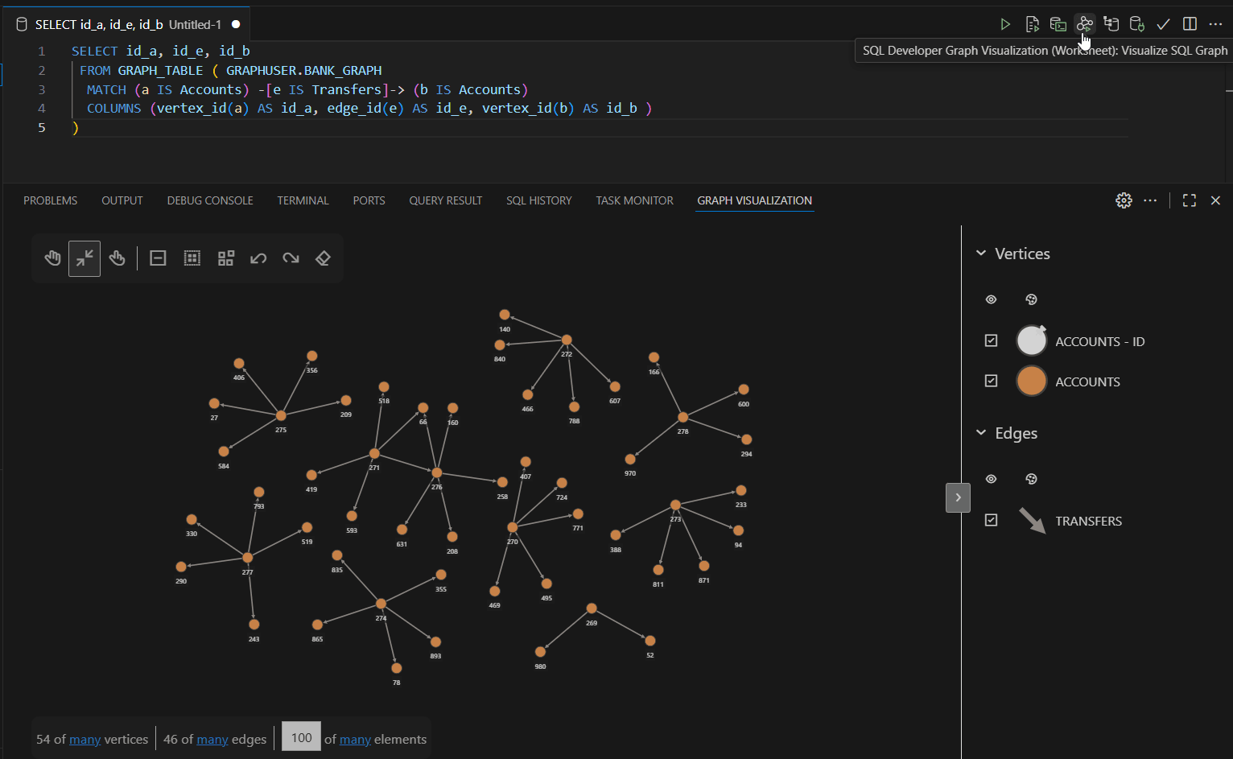
Task: Uncheck the ACCOUNTS vertex checkbox
Action: click(991, 381)
